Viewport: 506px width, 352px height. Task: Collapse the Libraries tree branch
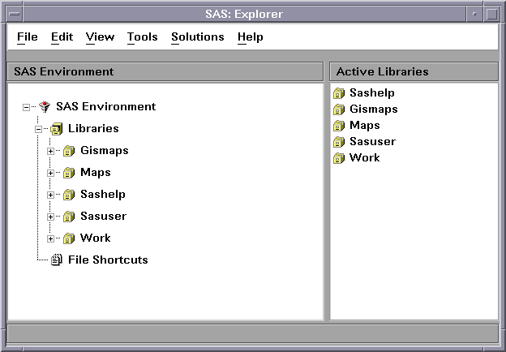37,129
